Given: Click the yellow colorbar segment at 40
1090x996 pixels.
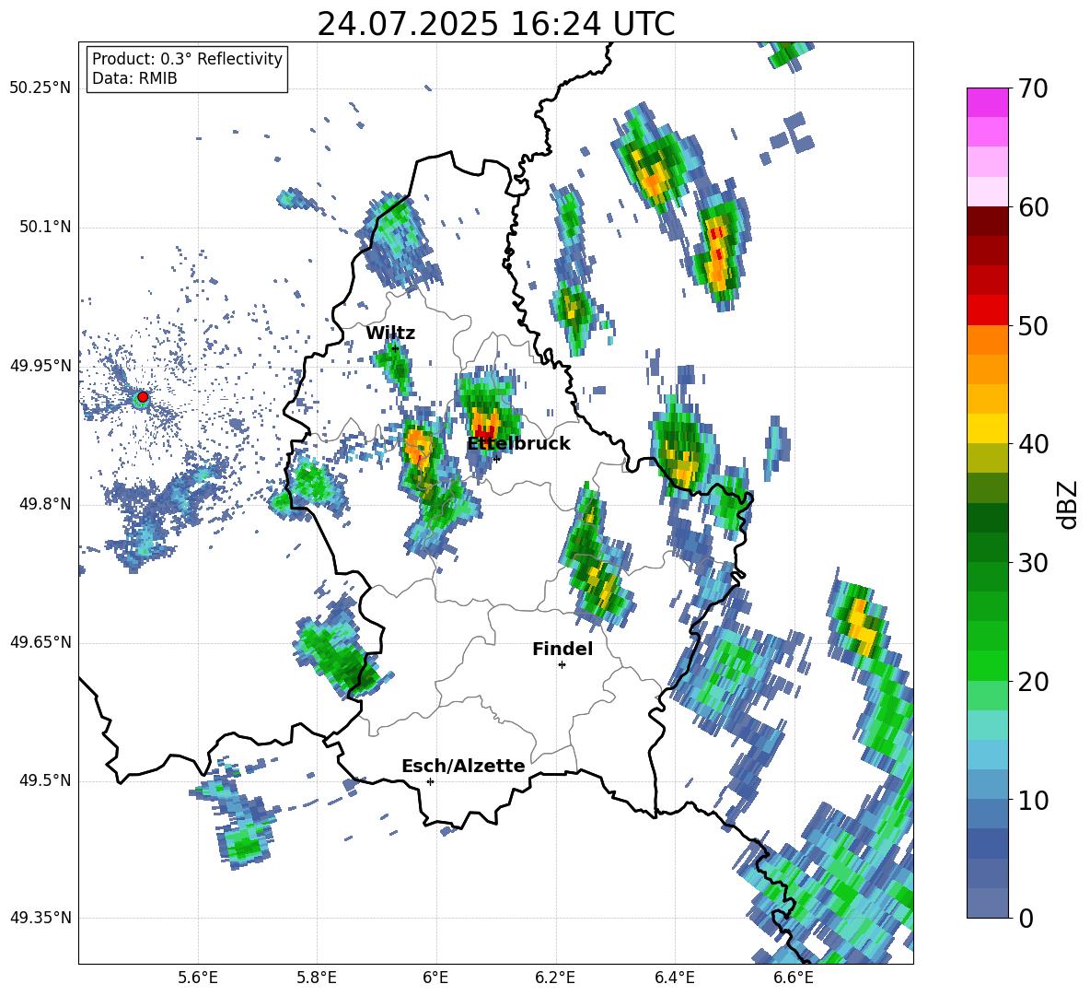Looking at the screenshot, I should (987, 428).
